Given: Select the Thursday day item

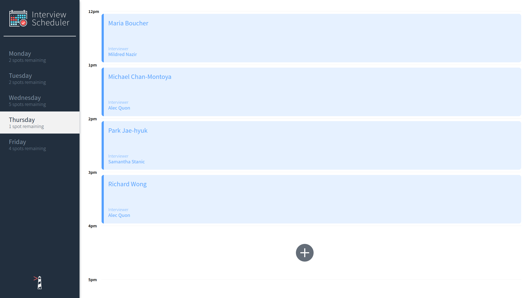Looking at the screenshot, I should (x=39, y=123).
